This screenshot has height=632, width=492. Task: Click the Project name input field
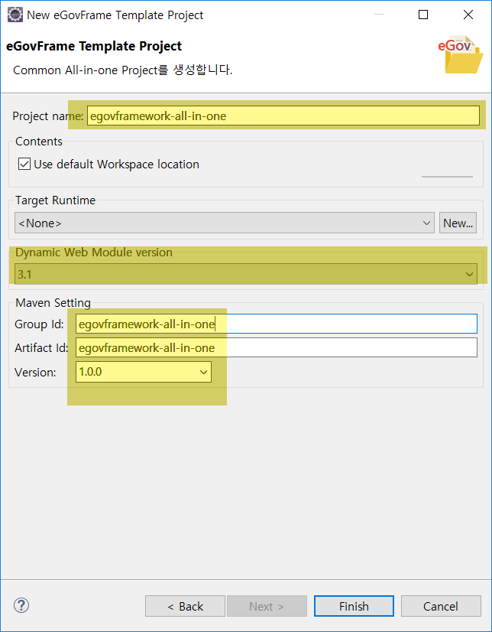[x=283, y=116]
